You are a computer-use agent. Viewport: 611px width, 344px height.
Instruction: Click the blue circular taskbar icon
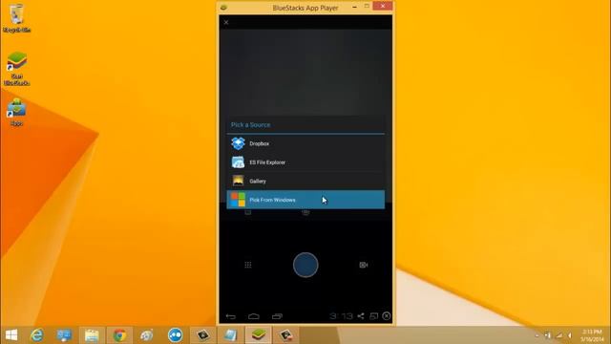click(175, 335)
